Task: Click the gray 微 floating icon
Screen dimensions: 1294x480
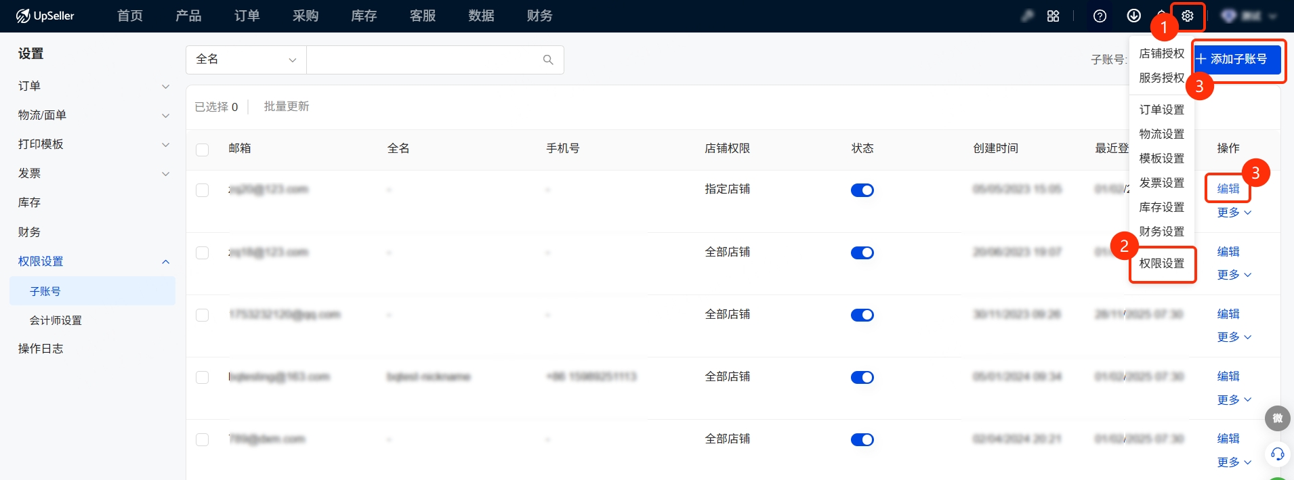Action: coord(1277,418)
